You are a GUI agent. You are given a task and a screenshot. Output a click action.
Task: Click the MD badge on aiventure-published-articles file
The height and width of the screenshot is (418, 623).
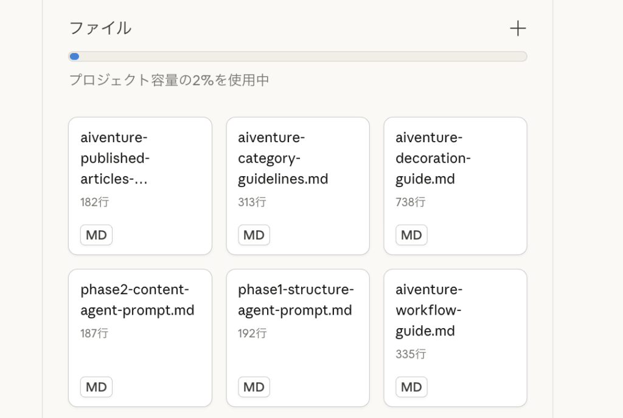[96, 235]
